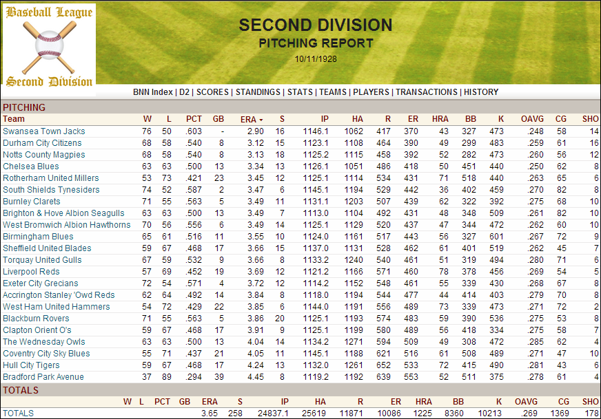Screen dimensions: 601x419
Task: Open Durham City Citizens team page
Action: pyautogui.click(x=42, y=143)
